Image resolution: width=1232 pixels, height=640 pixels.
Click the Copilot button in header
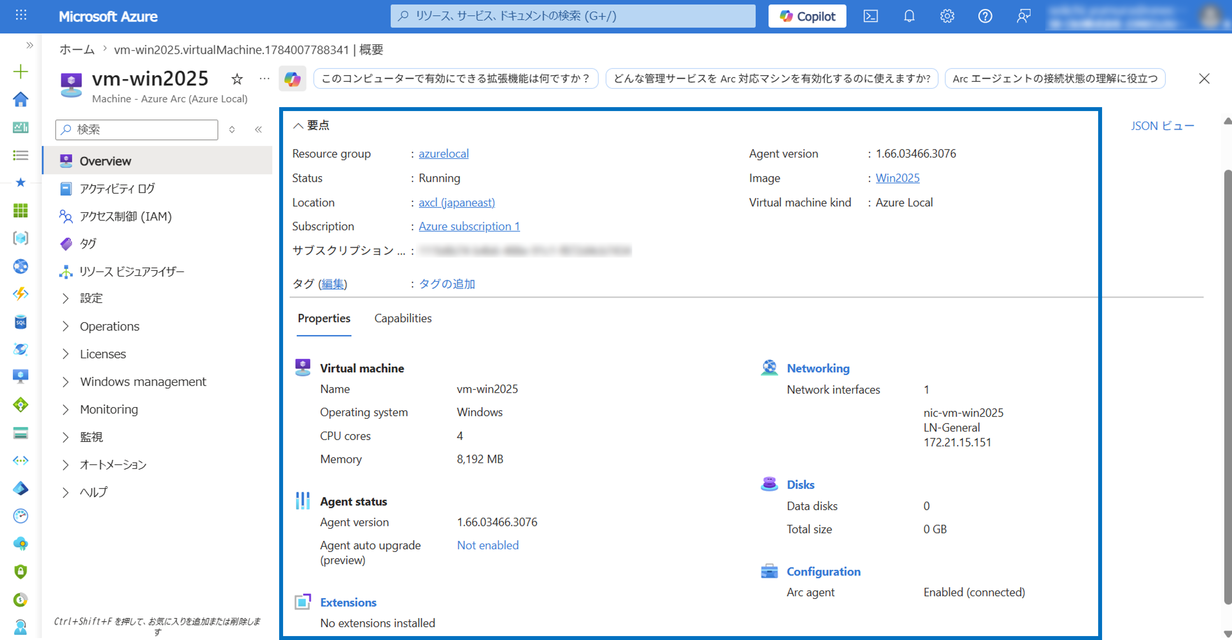pos(807,16)
